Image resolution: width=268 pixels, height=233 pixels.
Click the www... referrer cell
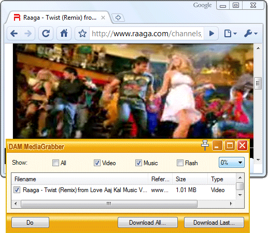160,190
